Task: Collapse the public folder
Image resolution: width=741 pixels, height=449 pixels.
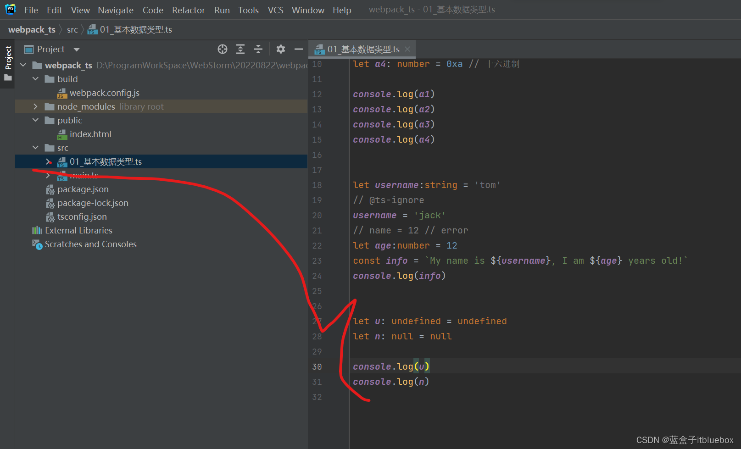Action: pyautogui.click(x=36, y=120)
